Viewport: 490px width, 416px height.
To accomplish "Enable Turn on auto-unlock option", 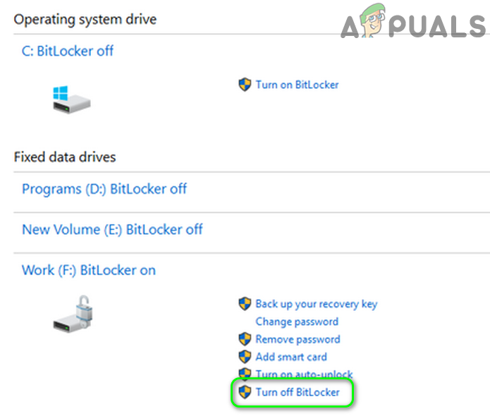I will pyautogui.click(x=304, y=374).
